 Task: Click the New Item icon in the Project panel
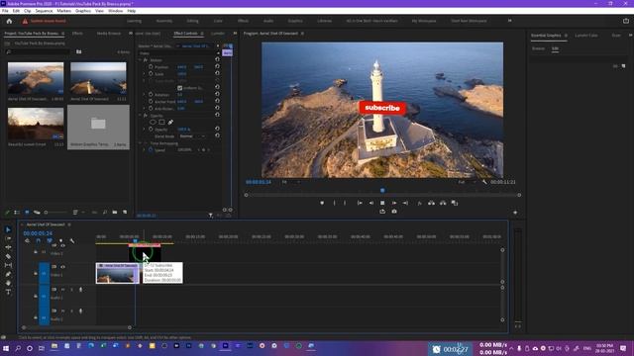point(125,212)
